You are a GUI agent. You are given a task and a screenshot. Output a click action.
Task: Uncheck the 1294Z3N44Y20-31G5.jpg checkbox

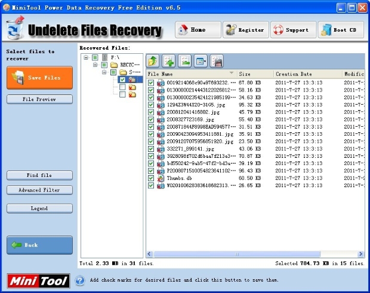pos(151,105)
